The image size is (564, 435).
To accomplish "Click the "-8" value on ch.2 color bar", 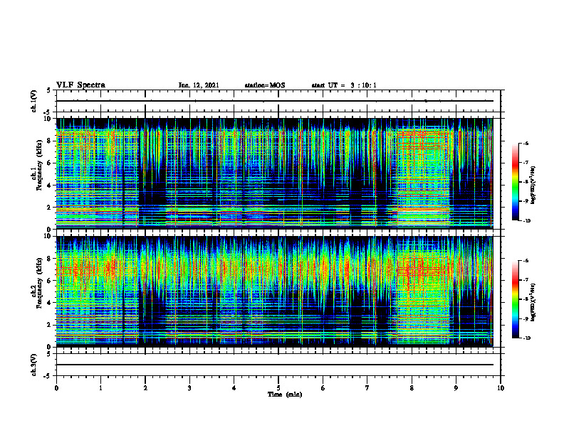I will [526, 299].
